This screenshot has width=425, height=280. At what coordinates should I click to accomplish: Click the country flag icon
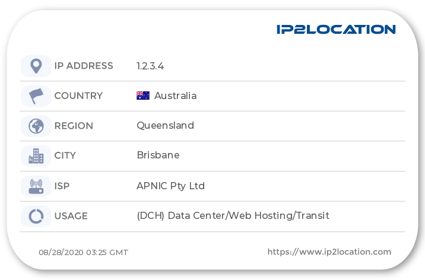36,96
